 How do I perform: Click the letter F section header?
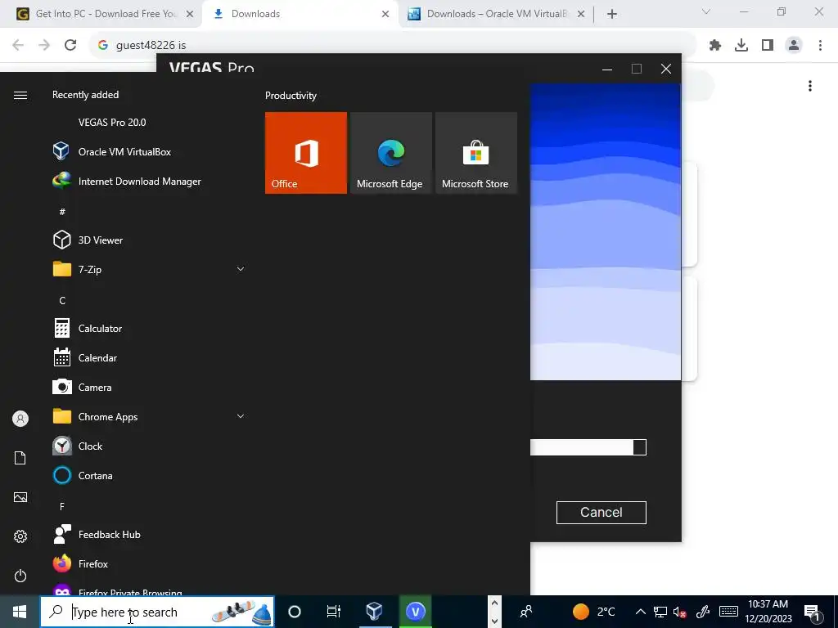click(62, 506)
